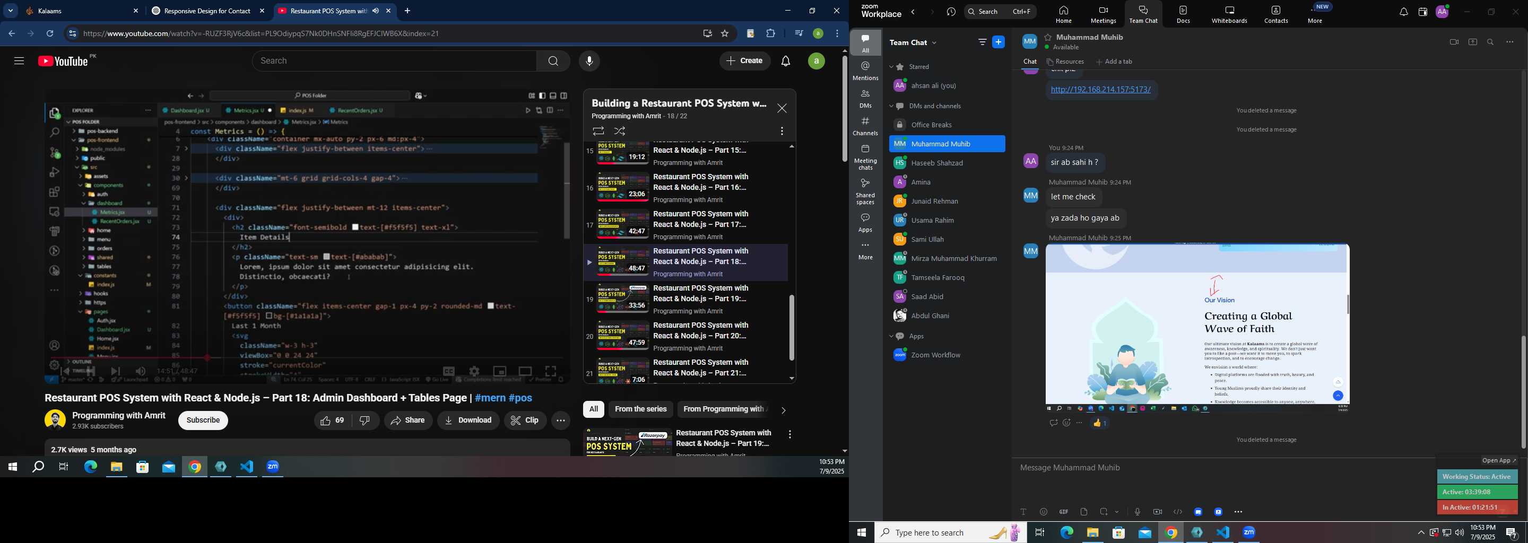Click YouTube search input field
1528x543 pixels.
coord(394,61)
